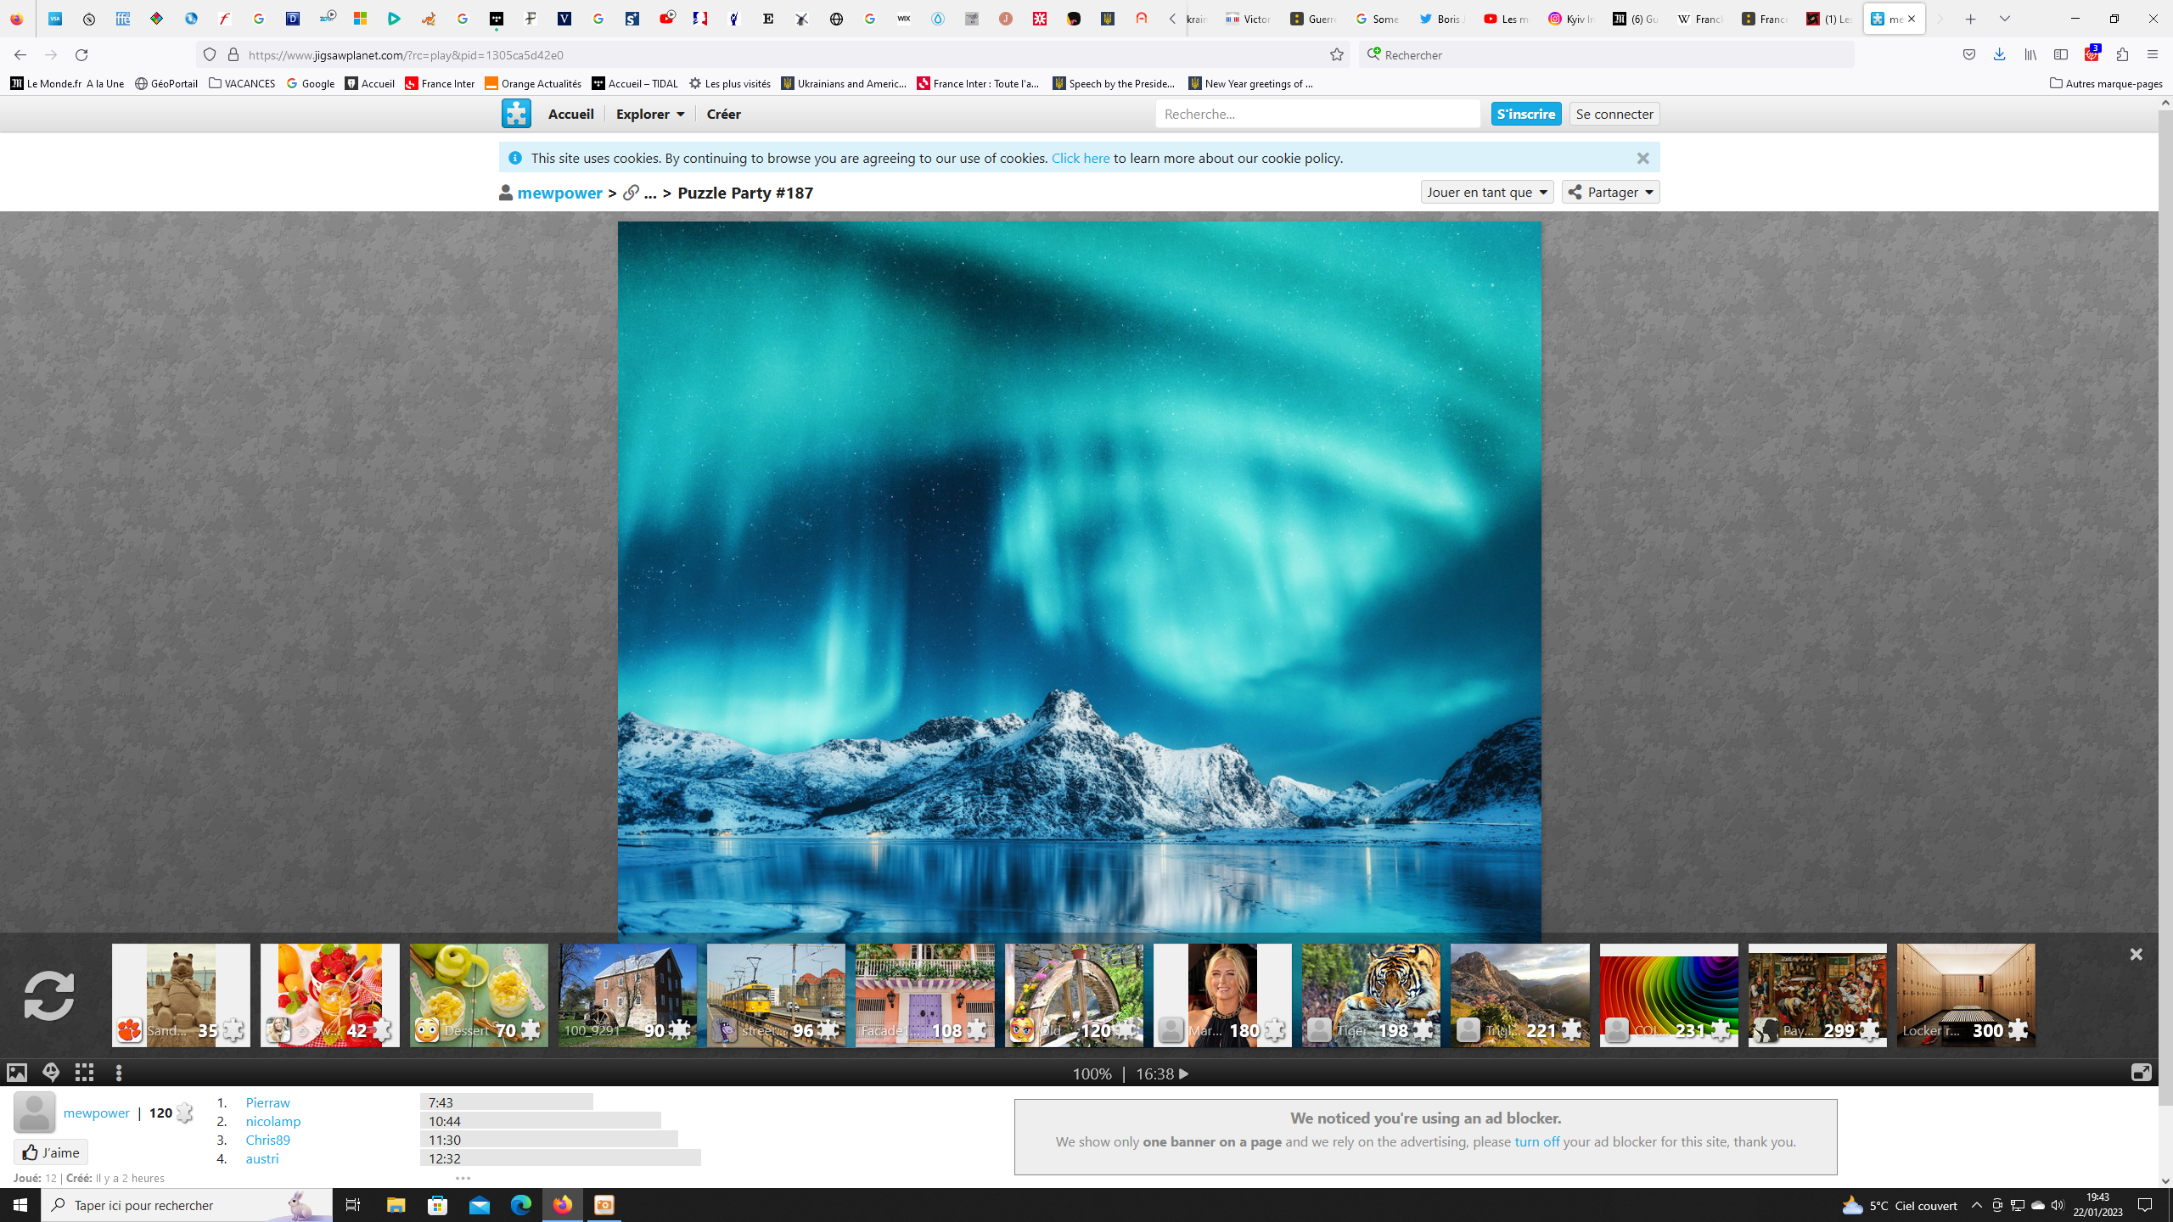Open the Créer menu item

(x=723, y=114)
